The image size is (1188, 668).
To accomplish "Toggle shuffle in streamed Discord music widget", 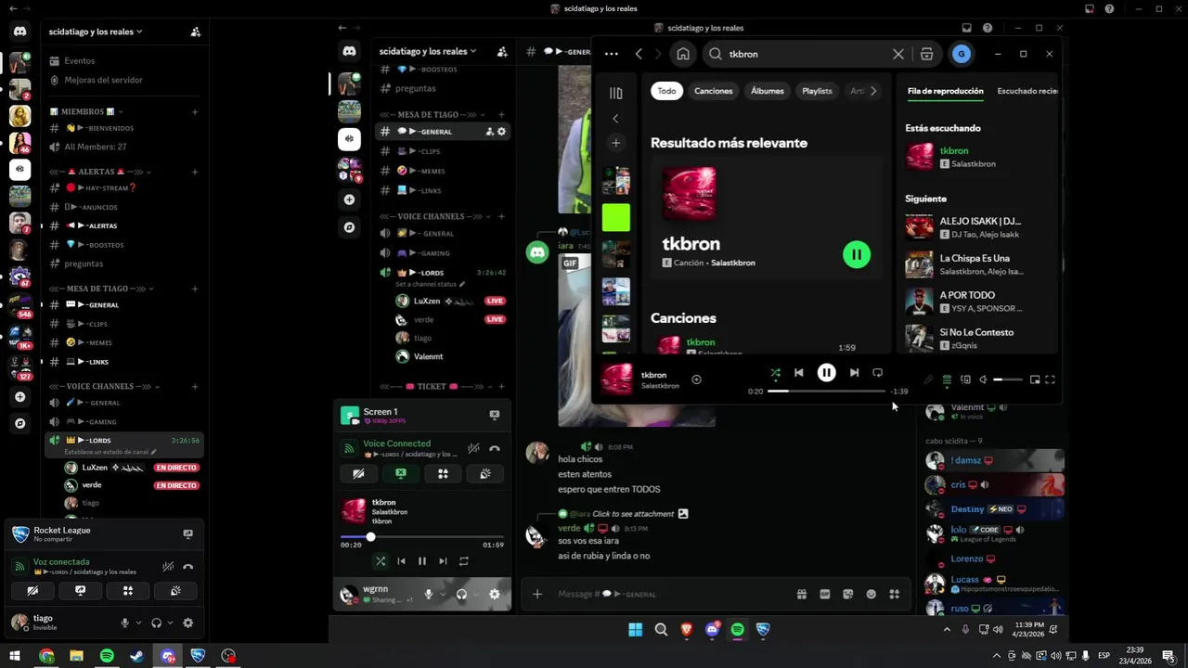I will 380,561.
